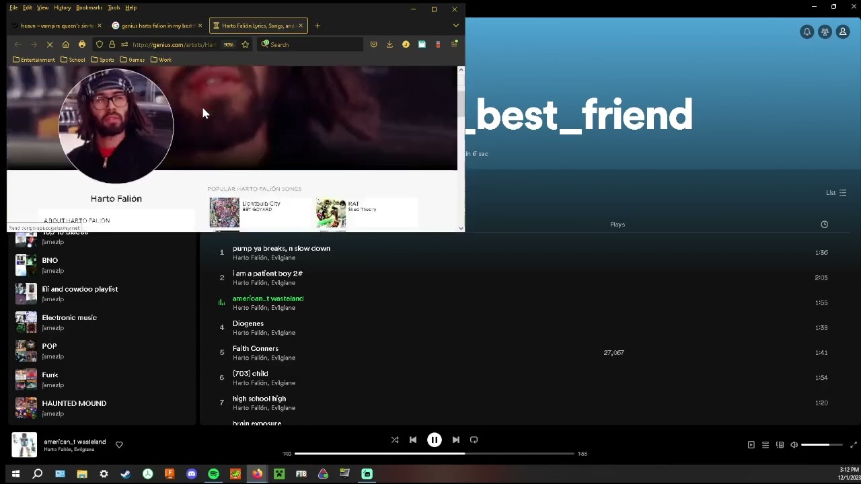Open the Firefox History menu
This screenshot has width=861, height=484.
[62, 8]
